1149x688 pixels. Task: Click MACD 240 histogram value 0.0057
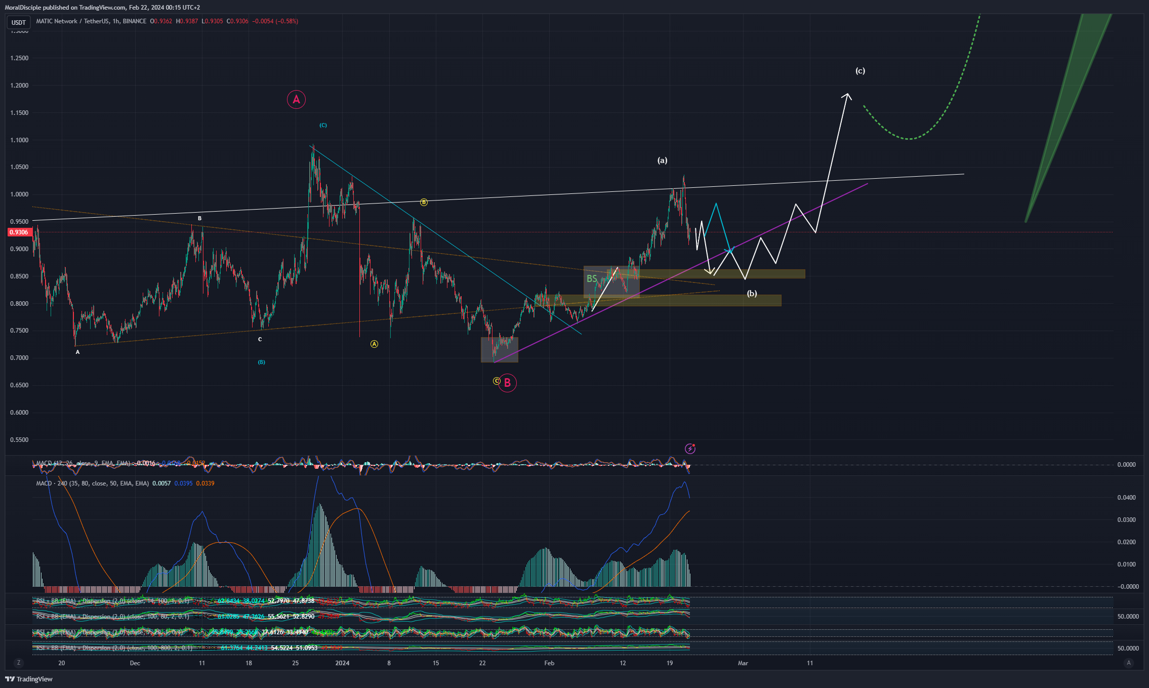161,483
